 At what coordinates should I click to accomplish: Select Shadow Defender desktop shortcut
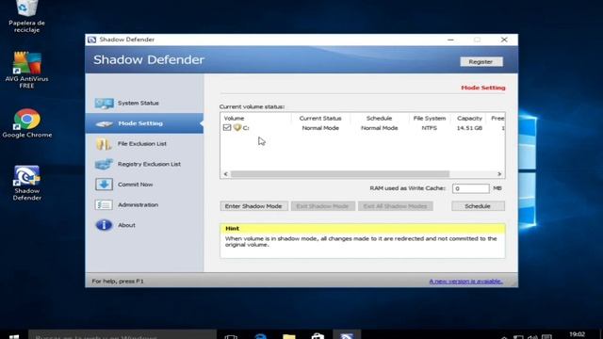(x=26, y=183)
